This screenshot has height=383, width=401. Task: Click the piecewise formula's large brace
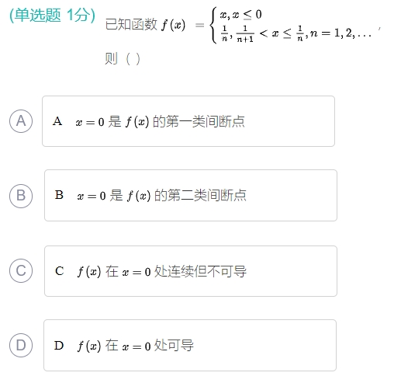click(x=213, y=26)
